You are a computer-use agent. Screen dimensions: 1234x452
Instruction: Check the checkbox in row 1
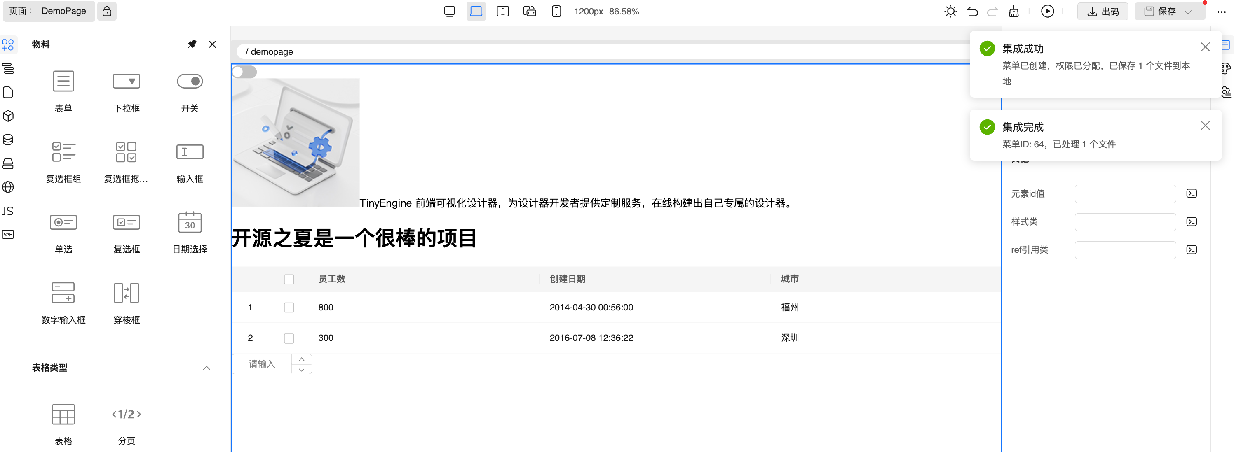(289, 308)
